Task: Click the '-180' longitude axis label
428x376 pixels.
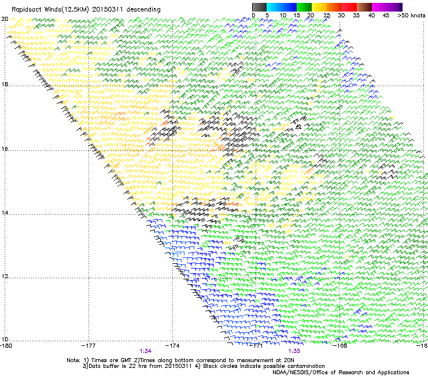Action: pyautogui.click(x=6, y=346)
